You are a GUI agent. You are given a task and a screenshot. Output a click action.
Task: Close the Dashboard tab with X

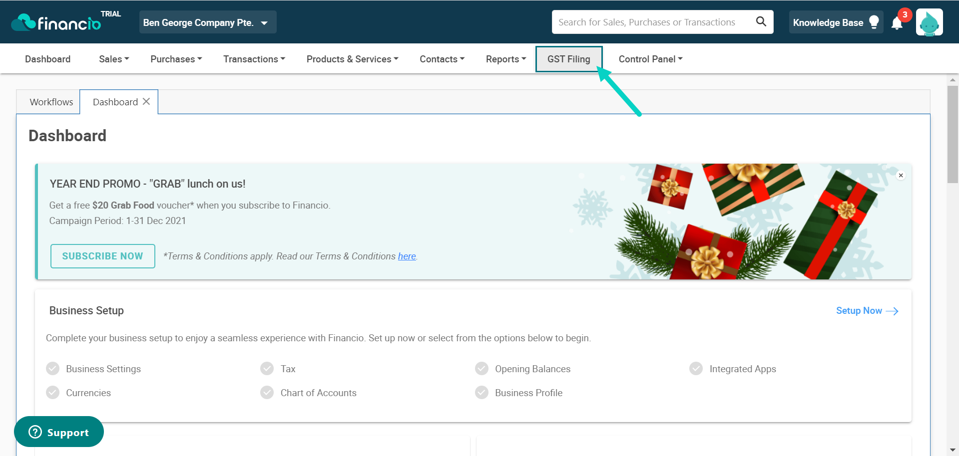coord(146,101)
